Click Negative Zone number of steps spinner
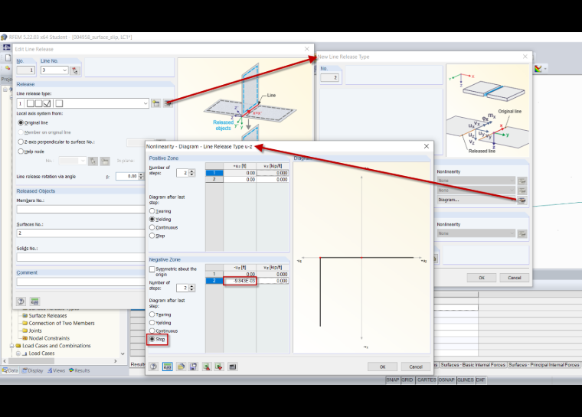This screenshot has height=417, width=582. (192, 288)
